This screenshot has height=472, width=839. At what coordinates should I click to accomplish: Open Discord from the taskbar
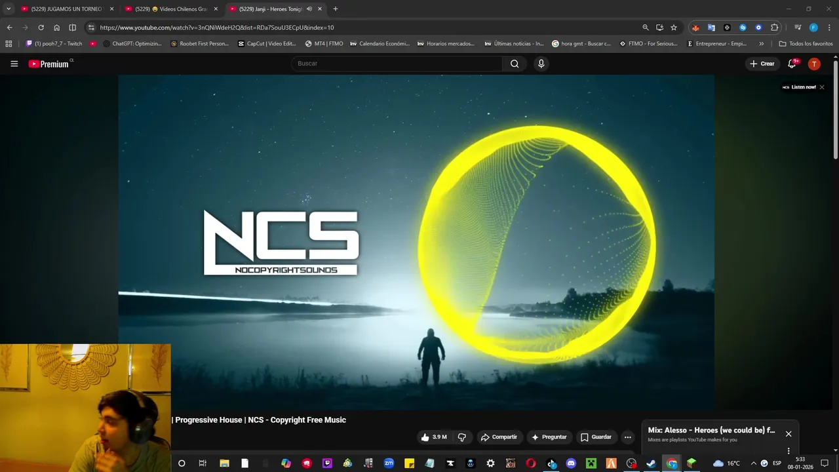pos(571,463)
